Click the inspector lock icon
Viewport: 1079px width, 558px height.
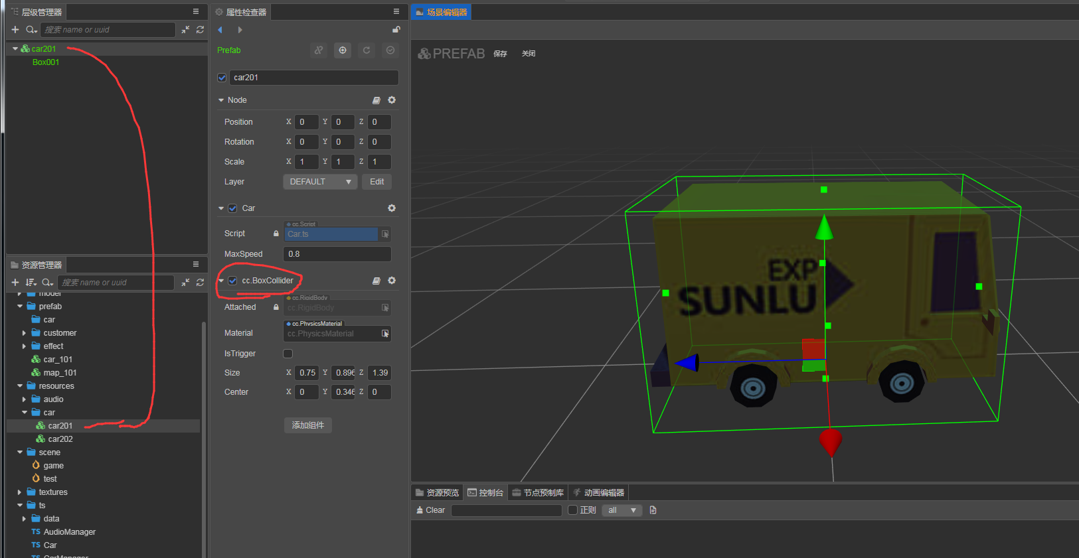(396, 30)
